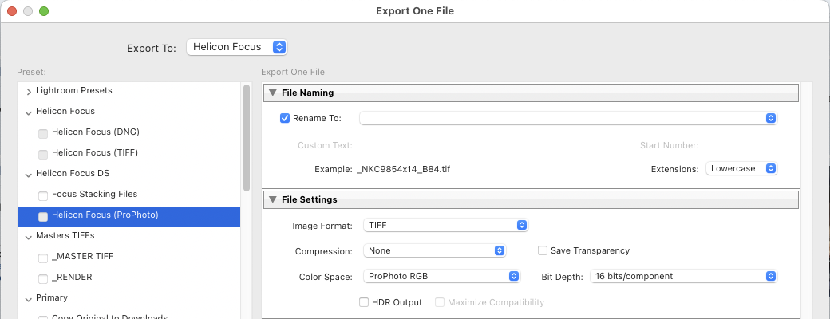Select the Focus Stacking Files preset

tap(95, 194)
